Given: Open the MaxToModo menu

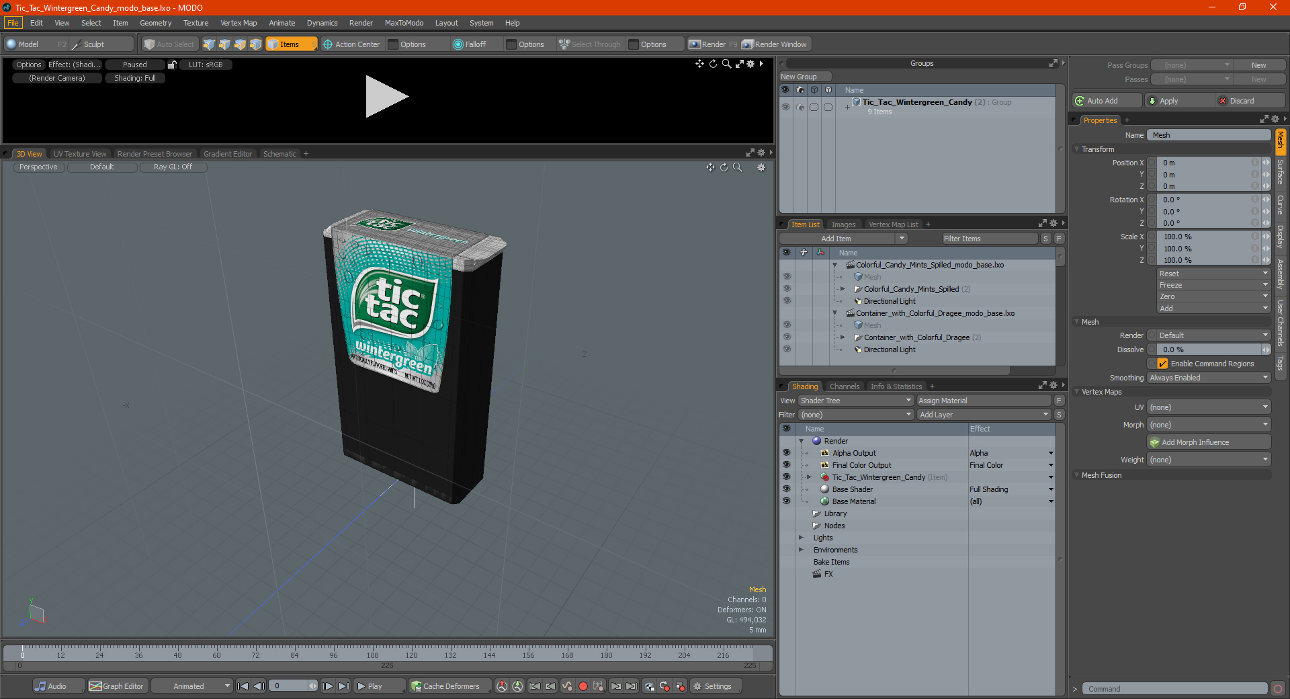Looking at the screenshot, I should click(x=404, y=23).
